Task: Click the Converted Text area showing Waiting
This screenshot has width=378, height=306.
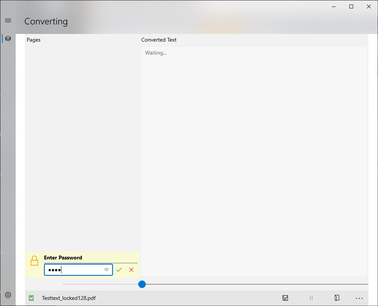Action: [254, 161]
